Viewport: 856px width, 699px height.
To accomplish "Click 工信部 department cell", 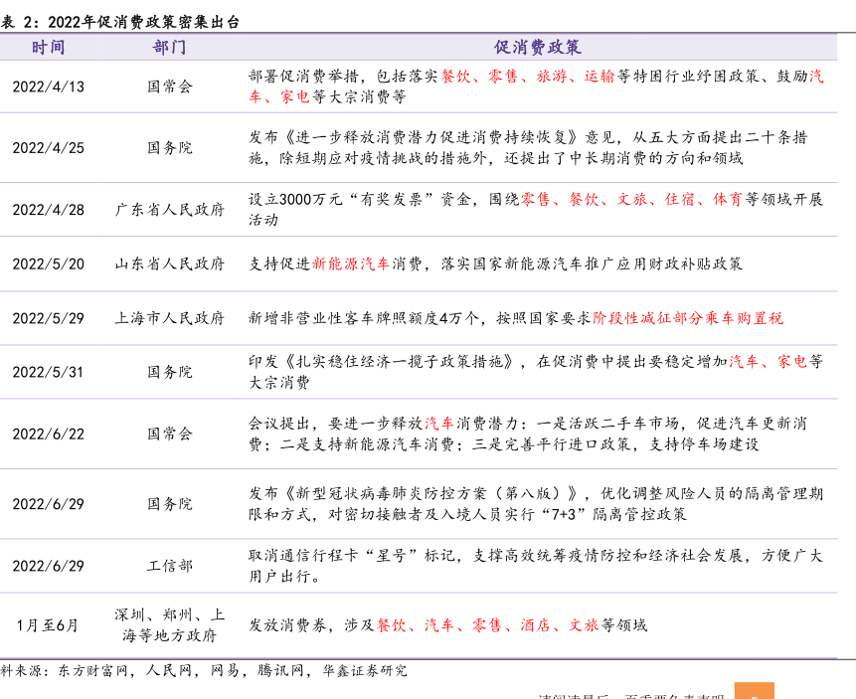I will coord(170,566).
